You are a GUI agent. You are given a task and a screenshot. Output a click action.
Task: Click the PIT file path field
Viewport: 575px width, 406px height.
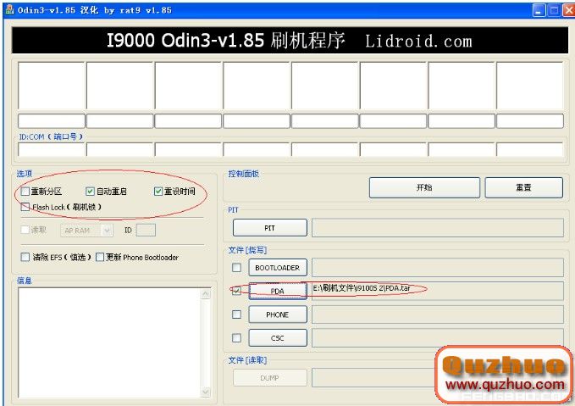pyautogui.click(x=438, y=228)
